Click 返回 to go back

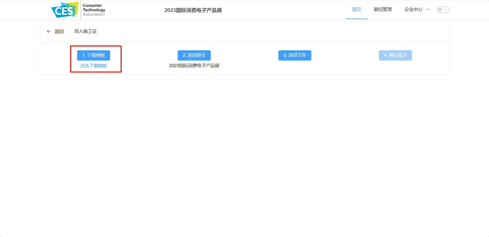(59, 31)
